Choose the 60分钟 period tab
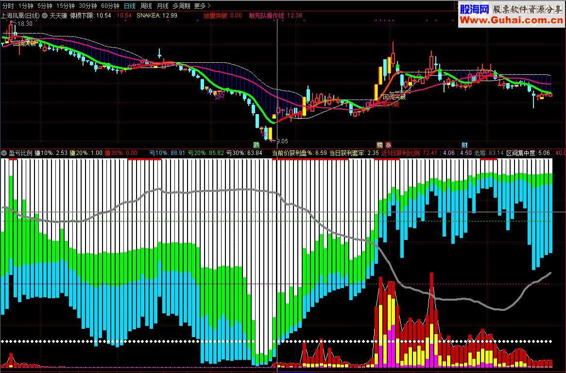This screenshot has width=566, height=373. pyautogui.click(x=110, y=6)
